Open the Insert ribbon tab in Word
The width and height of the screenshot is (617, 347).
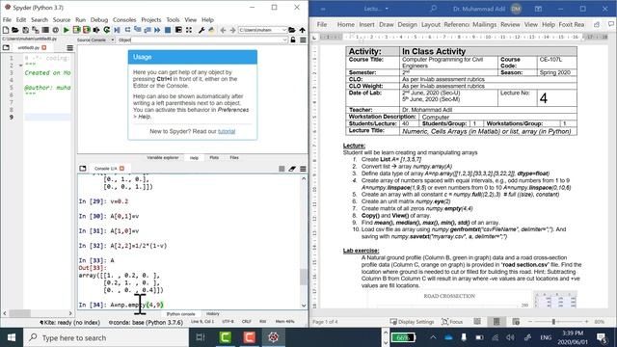(366, 24)
